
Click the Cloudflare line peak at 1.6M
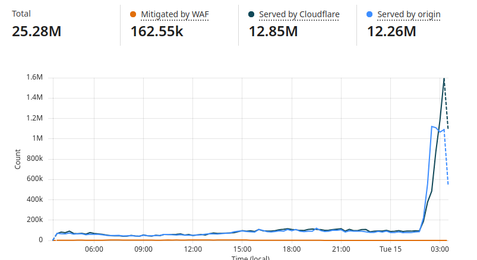pyautogui.click(x=444, y=78)
